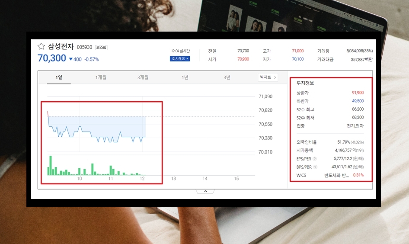Viewport: 409px width, 244px height.
Task: Click the 71,090 axis label
Action: [265, 96]
